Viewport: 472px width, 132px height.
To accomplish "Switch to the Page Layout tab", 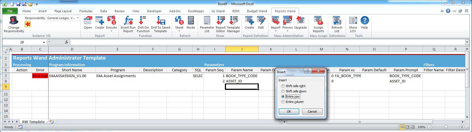I will (x=63, y=11).
